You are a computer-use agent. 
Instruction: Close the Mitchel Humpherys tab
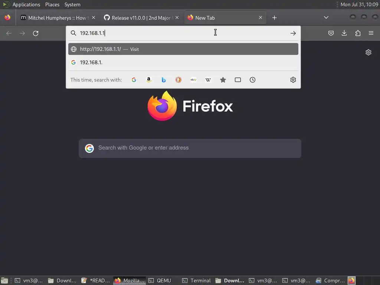point(94,17)
